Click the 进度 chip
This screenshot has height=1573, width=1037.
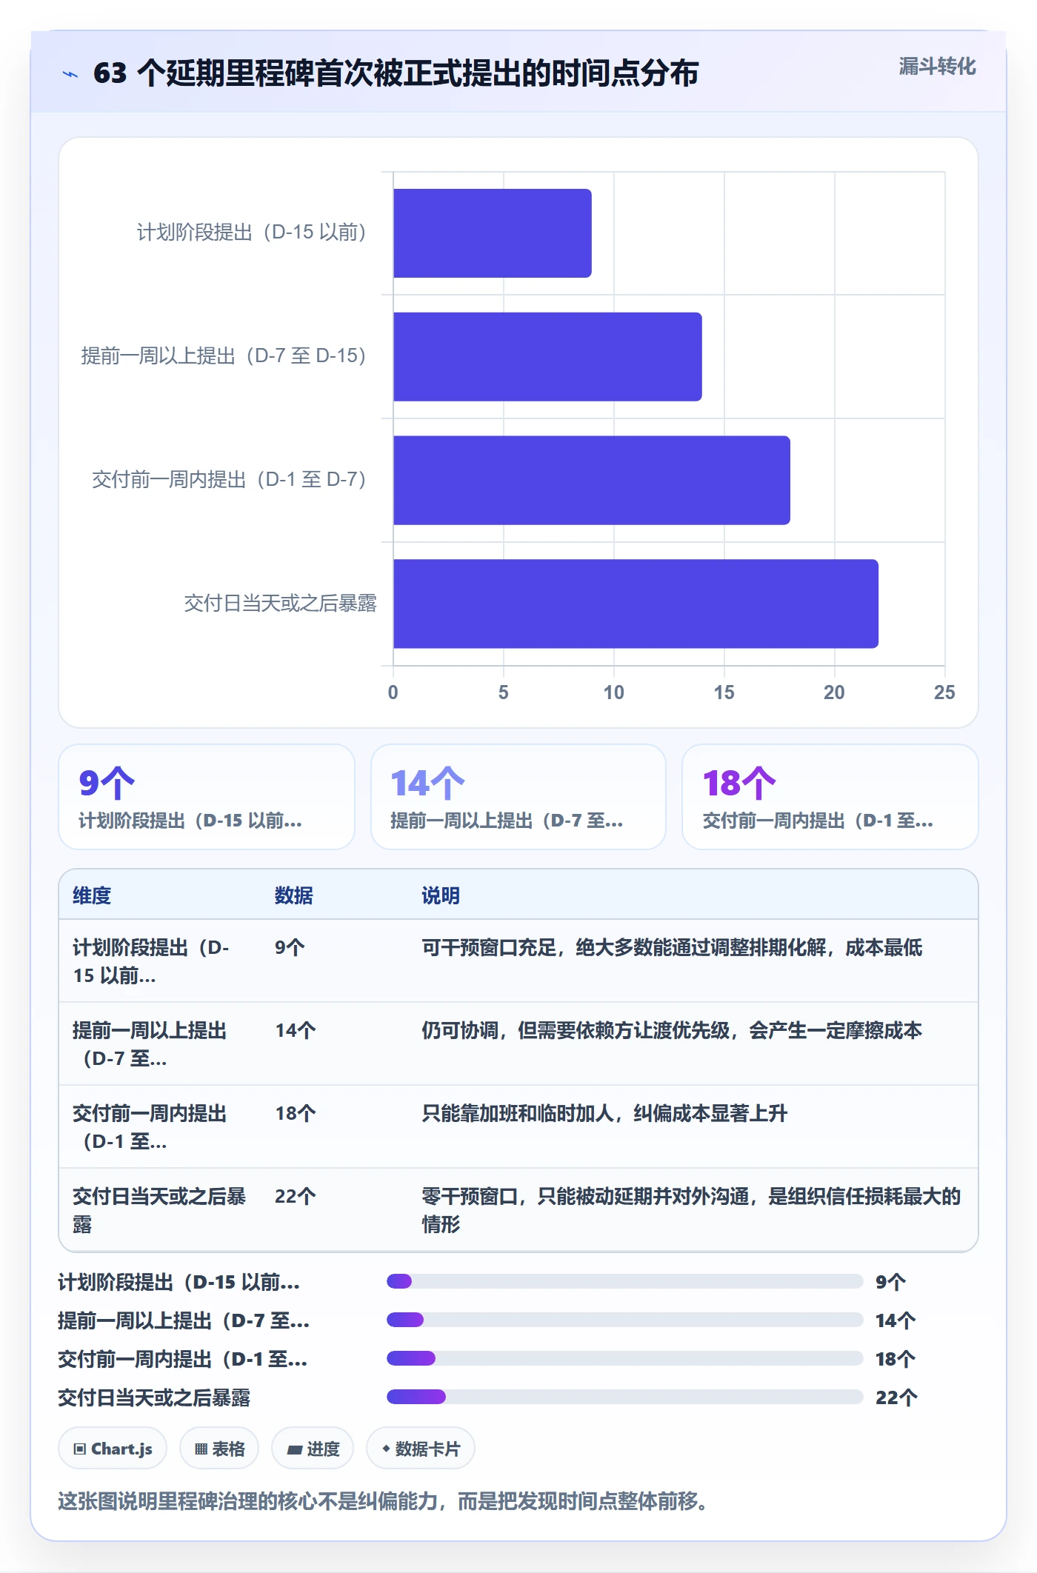[313, 1449]
